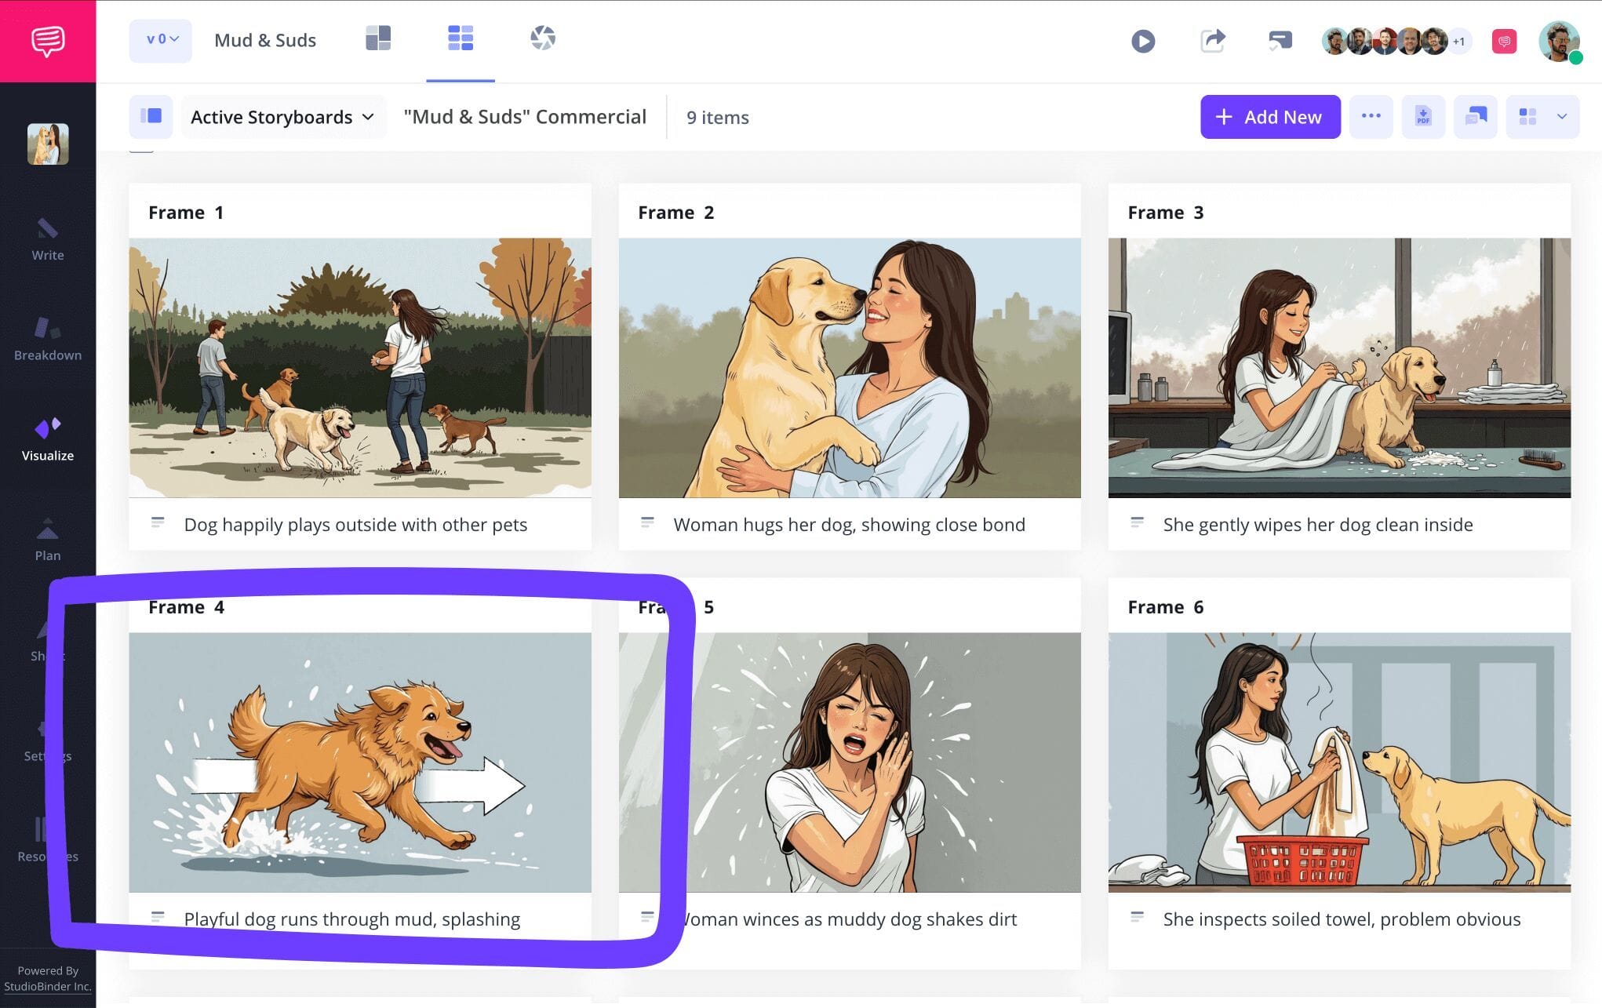Select the Frame 2 hugging dog image
Screen dimensions: 1602x1008
[849, 368]
